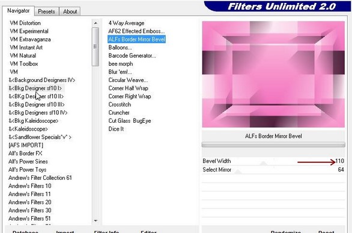Select ALFs Border Mirror Bevel filter
352x233 pixels.
pos(137,39)
